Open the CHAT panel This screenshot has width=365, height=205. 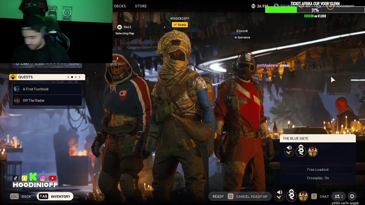pos(324,196)
